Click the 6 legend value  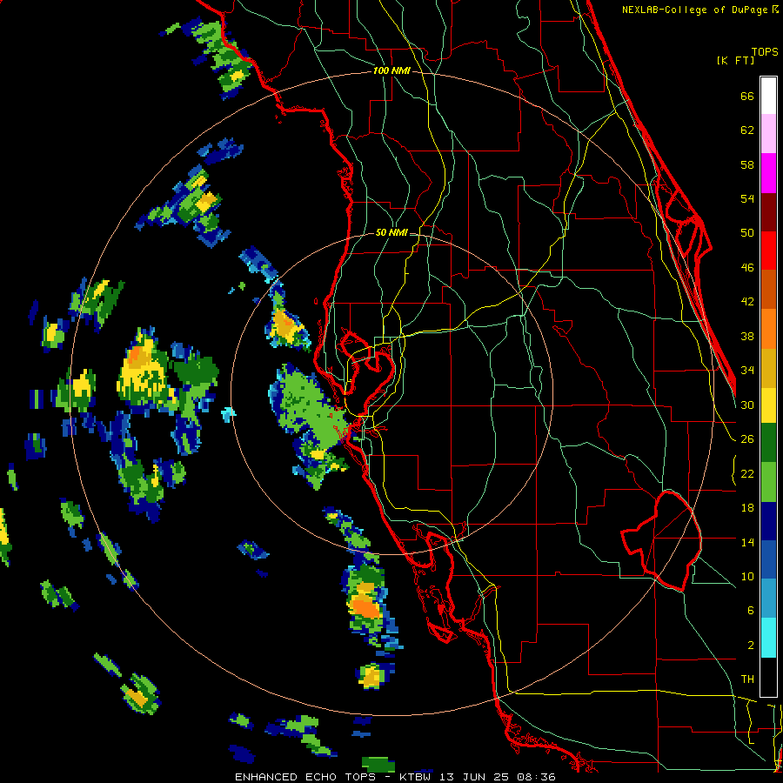coord(751,611)
